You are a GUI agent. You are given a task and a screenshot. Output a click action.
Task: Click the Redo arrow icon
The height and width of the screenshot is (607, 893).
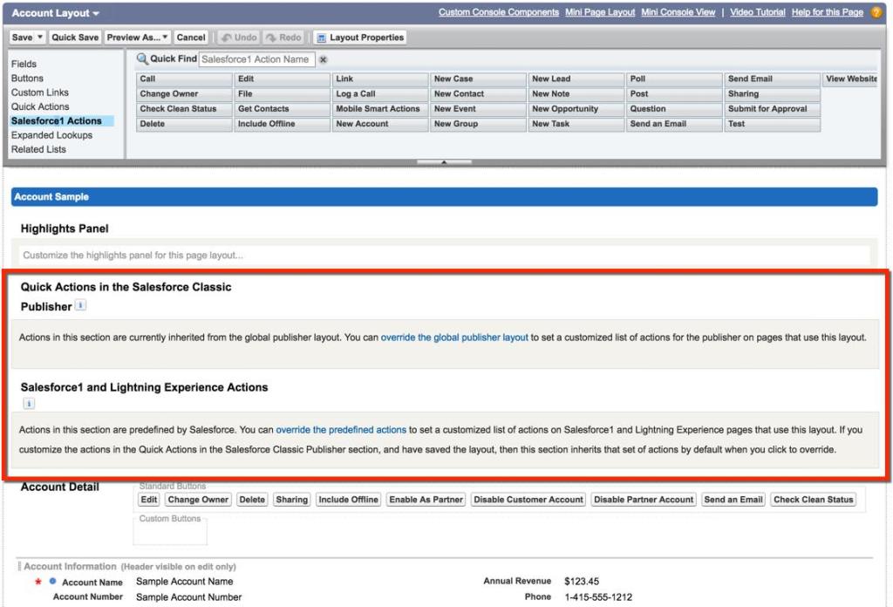[270, 37]
